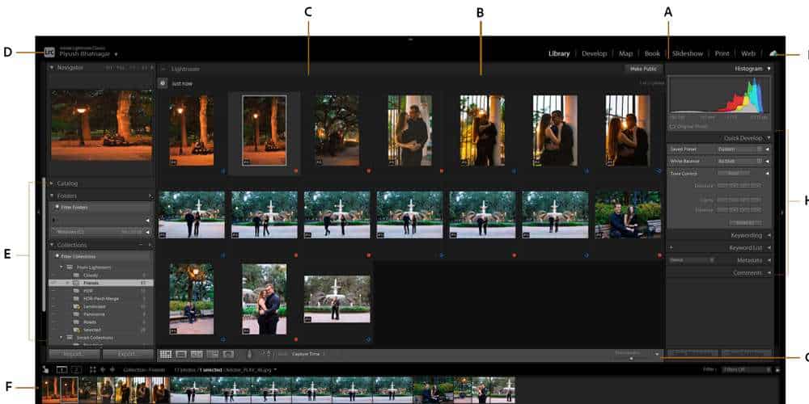Collapse the Collections panel
Screen dimensions: 809x404
click(52, 245)
